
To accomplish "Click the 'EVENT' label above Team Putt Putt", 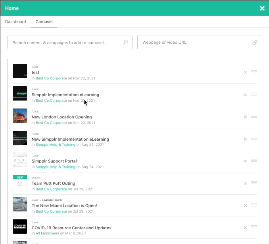I will coord(36,178).
